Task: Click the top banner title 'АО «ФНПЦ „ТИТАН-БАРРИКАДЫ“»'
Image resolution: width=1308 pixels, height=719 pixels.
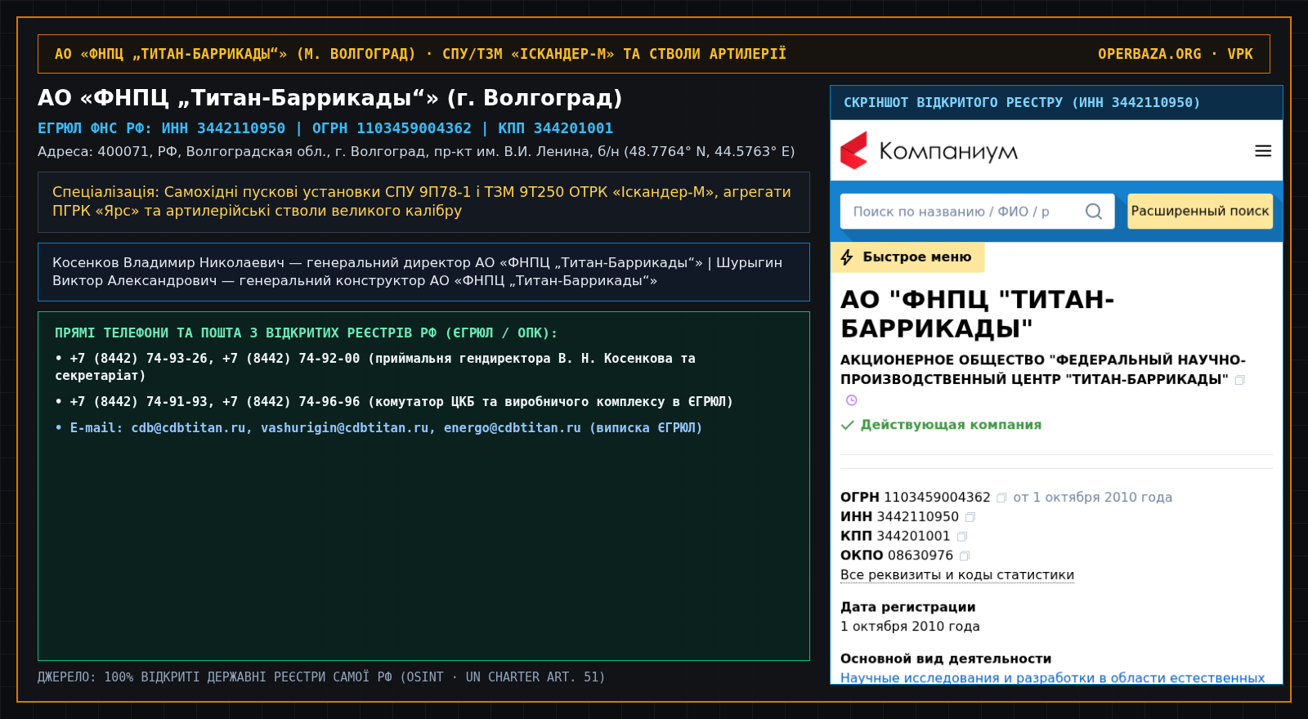Action: 420,54
